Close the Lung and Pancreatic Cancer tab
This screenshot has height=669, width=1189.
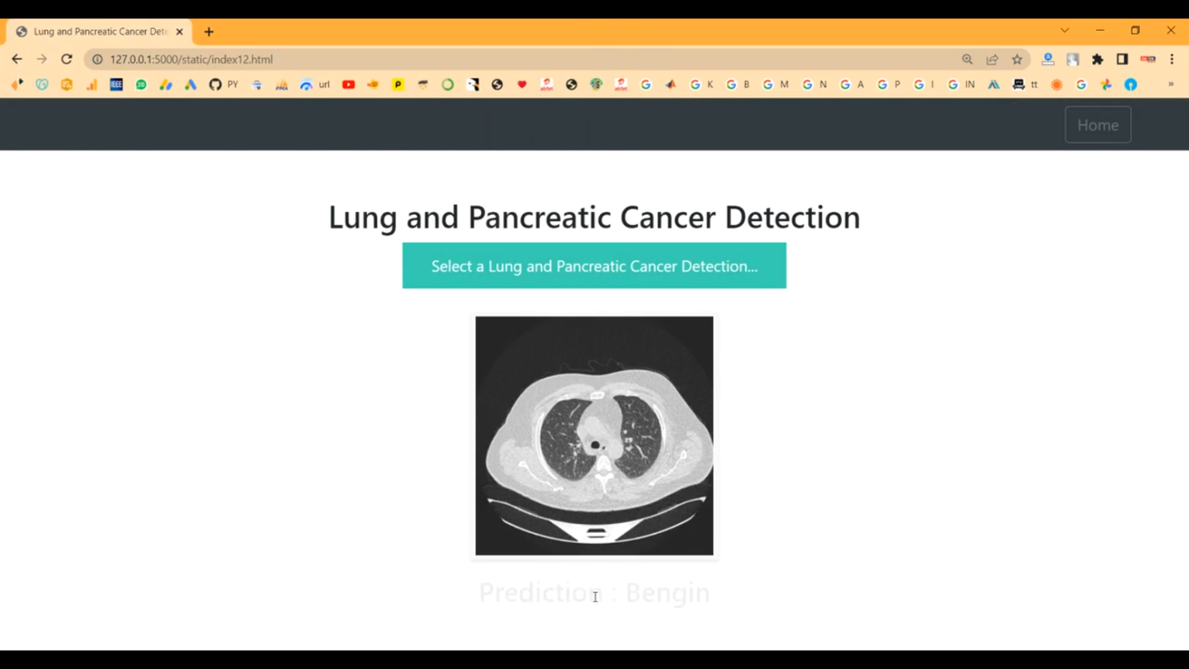tap(179, 32)
